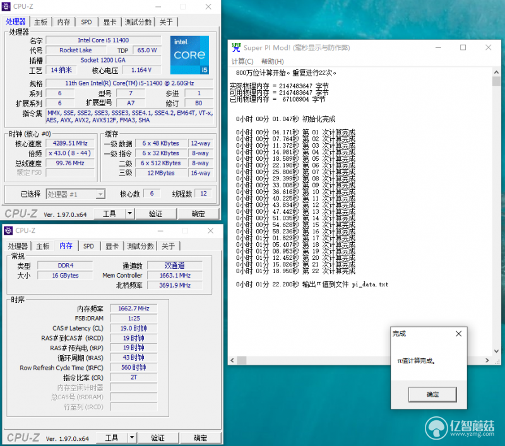Image resolution: width=505 pixels, height=446 pixels.
Task: Click the Intel Core i5 11400 name field
Action: tap(104, 40)
